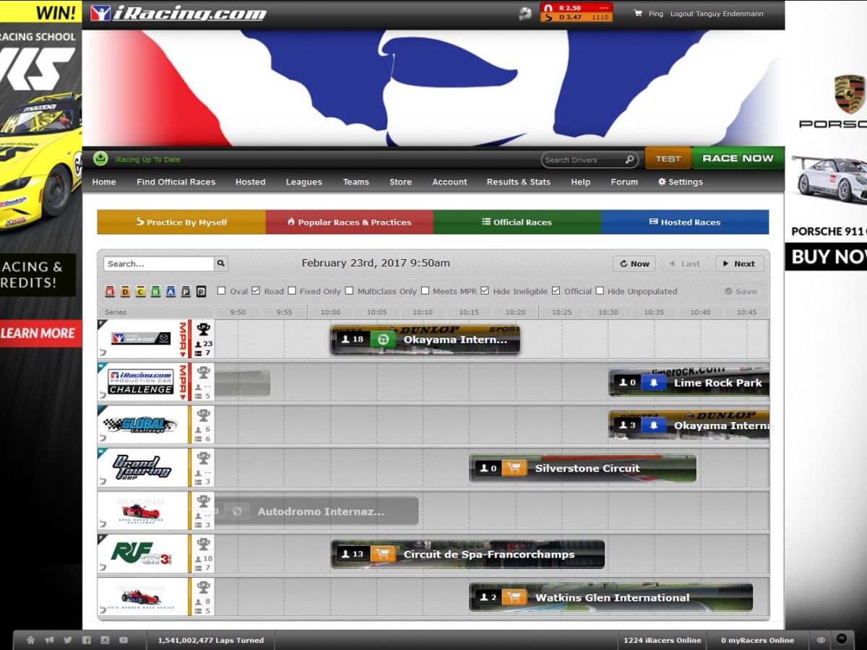Click the megaphone icon in bottom bar
The width and height of the screenshot is (867, 650).
tap(49, 640)
